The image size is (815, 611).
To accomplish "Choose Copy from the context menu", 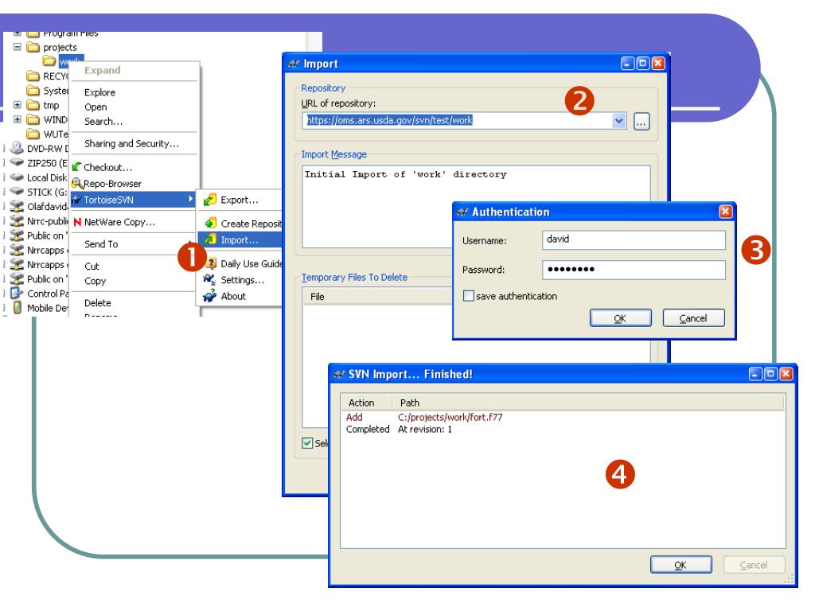I will (96, 281).
